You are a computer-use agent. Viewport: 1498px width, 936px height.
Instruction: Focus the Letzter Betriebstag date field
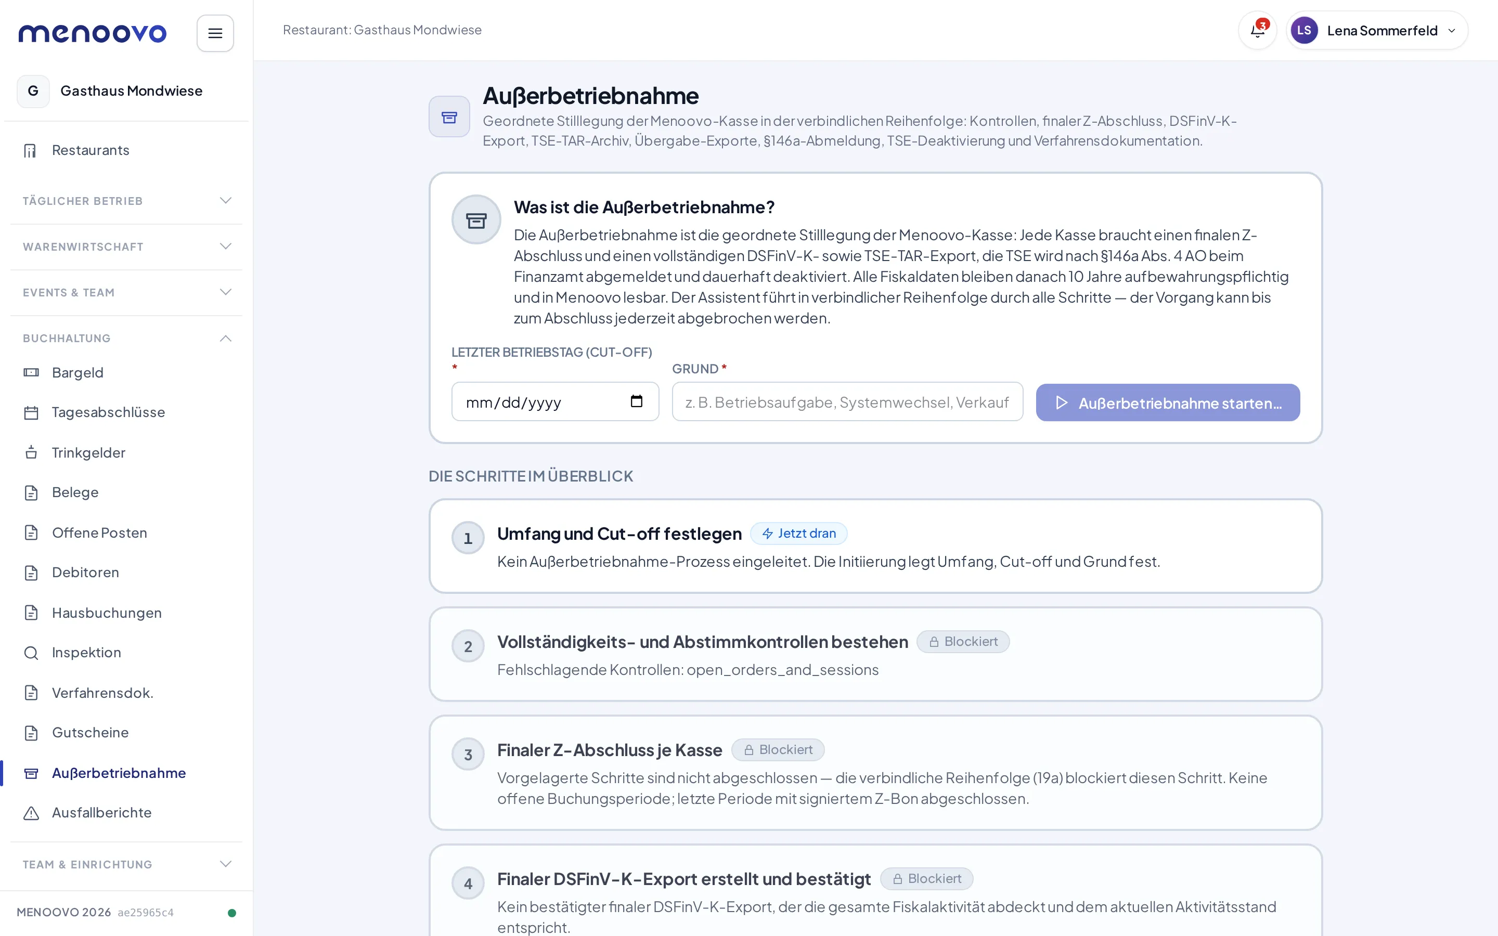(x=556, y=402)
